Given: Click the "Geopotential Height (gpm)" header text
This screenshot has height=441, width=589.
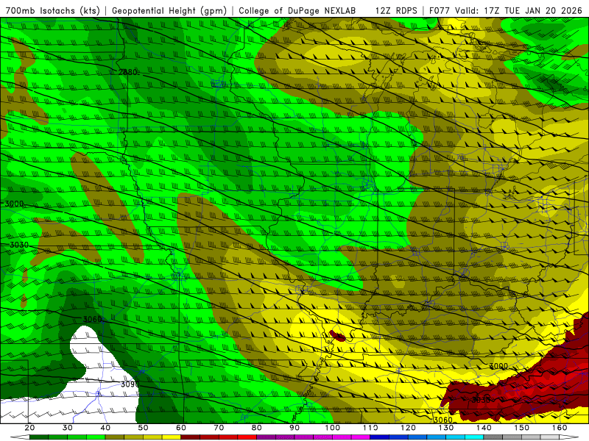Looking at the screenshot, I should click(169, 10).
